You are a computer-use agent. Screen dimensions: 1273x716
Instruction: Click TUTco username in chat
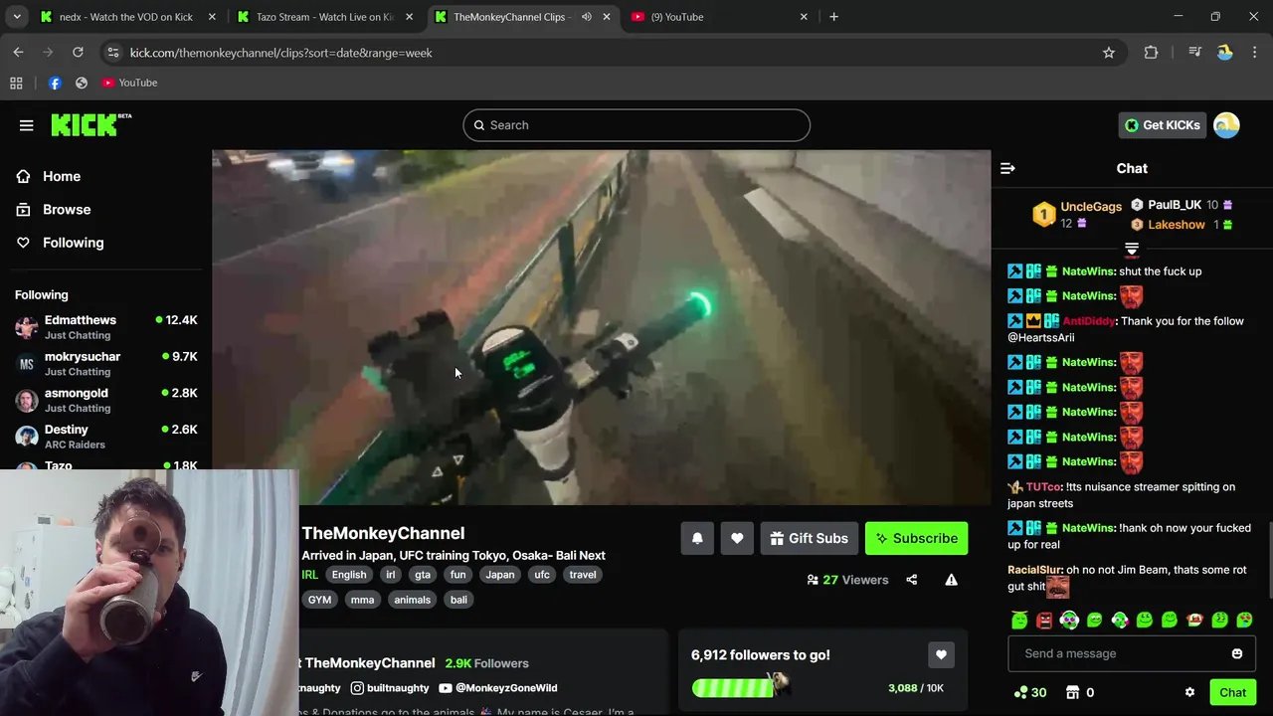point(1043,487)
